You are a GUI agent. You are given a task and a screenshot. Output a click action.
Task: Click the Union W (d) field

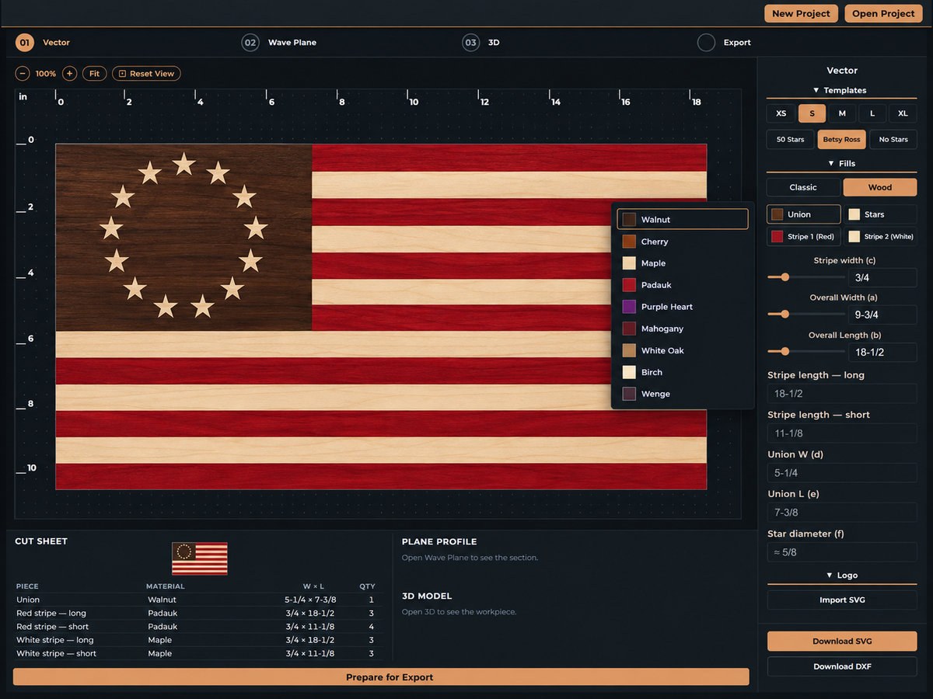point(842,473)
